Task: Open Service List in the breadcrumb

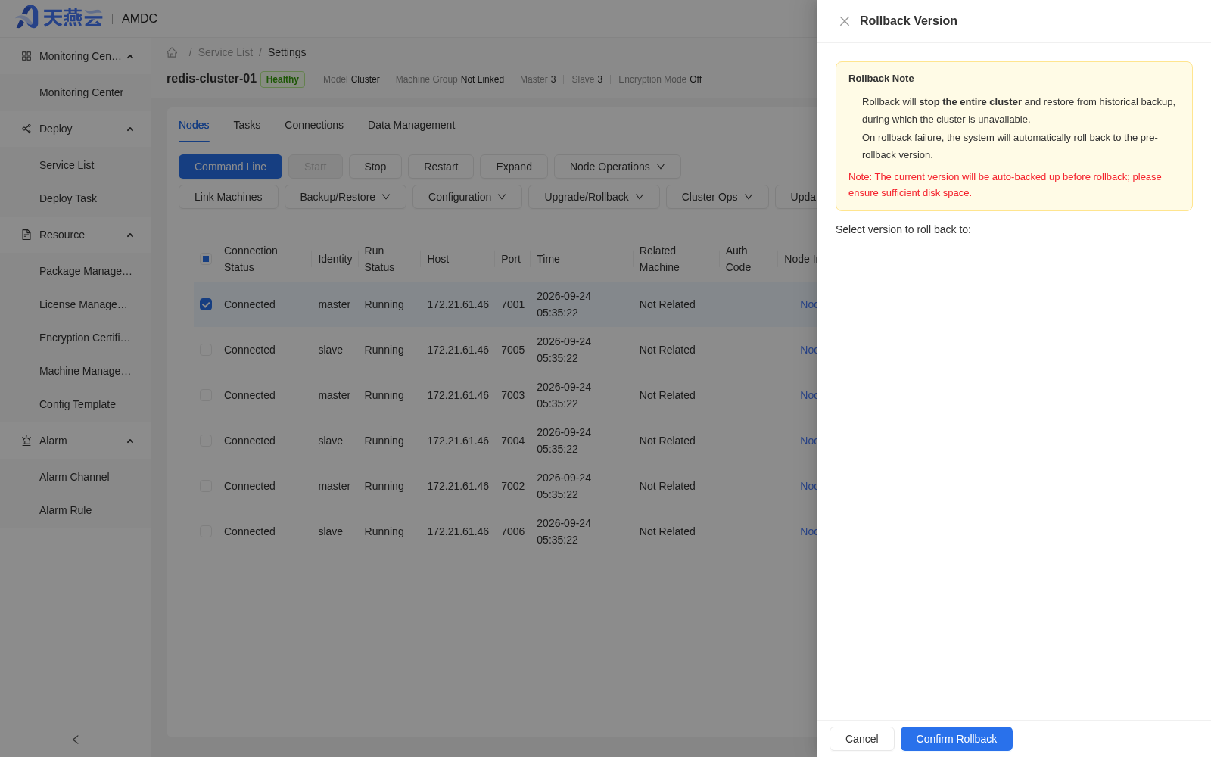Action: pos(226,52)
